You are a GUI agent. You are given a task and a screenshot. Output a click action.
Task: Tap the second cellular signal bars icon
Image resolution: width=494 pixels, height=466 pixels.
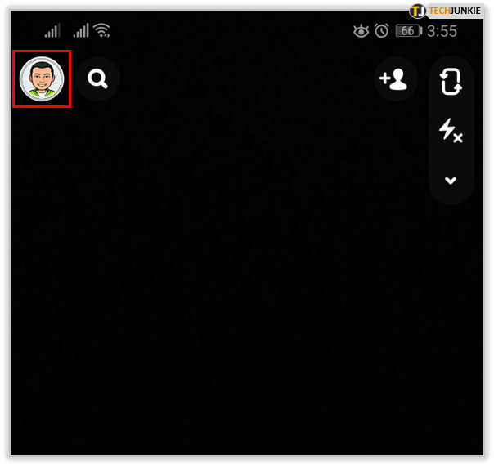coord(81,30)
